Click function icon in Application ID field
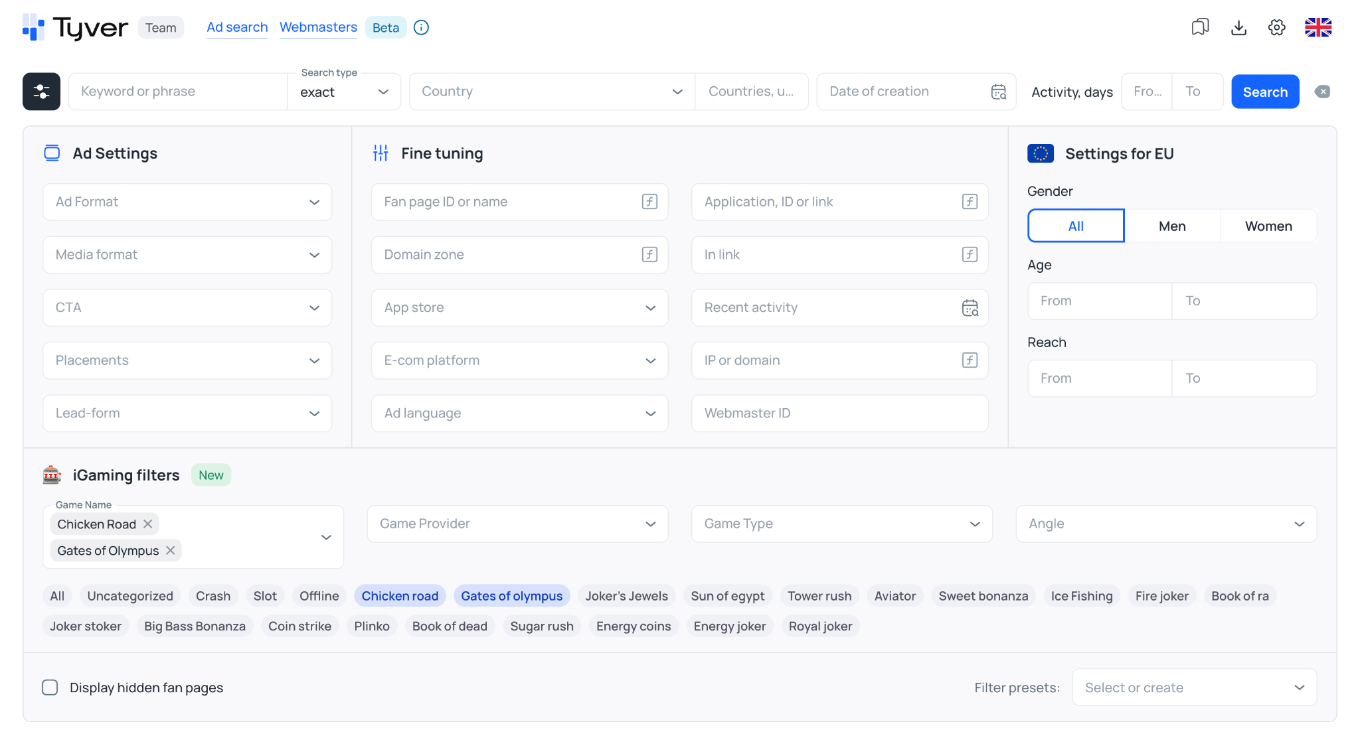The image size is (1360, 736). click(970, 202)
